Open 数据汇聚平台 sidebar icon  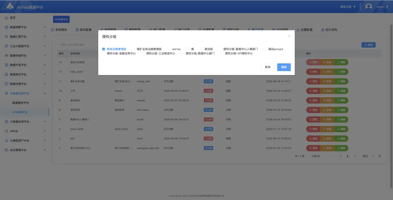click(7, 37)
